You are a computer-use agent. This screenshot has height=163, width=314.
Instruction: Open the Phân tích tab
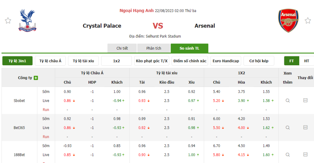[x=154, y=48]
